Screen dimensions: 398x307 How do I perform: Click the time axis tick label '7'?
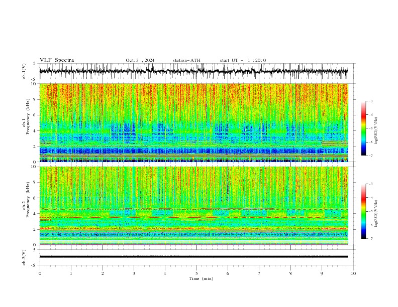coord(259,273)
